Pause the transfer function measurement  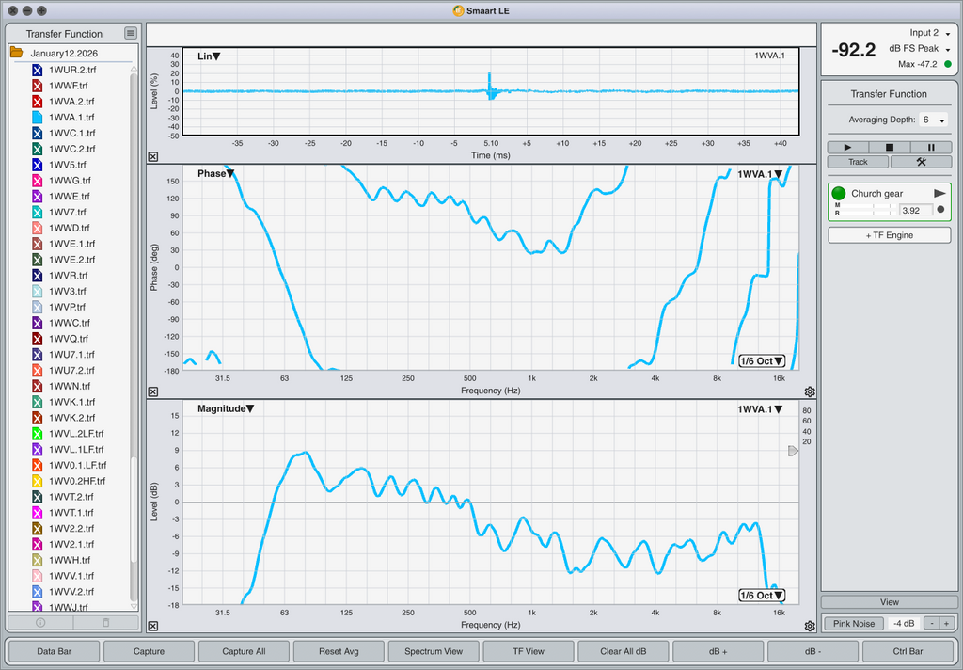click(931, 148)
